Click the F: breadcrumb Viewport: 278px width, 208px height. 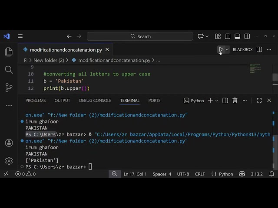26,60
